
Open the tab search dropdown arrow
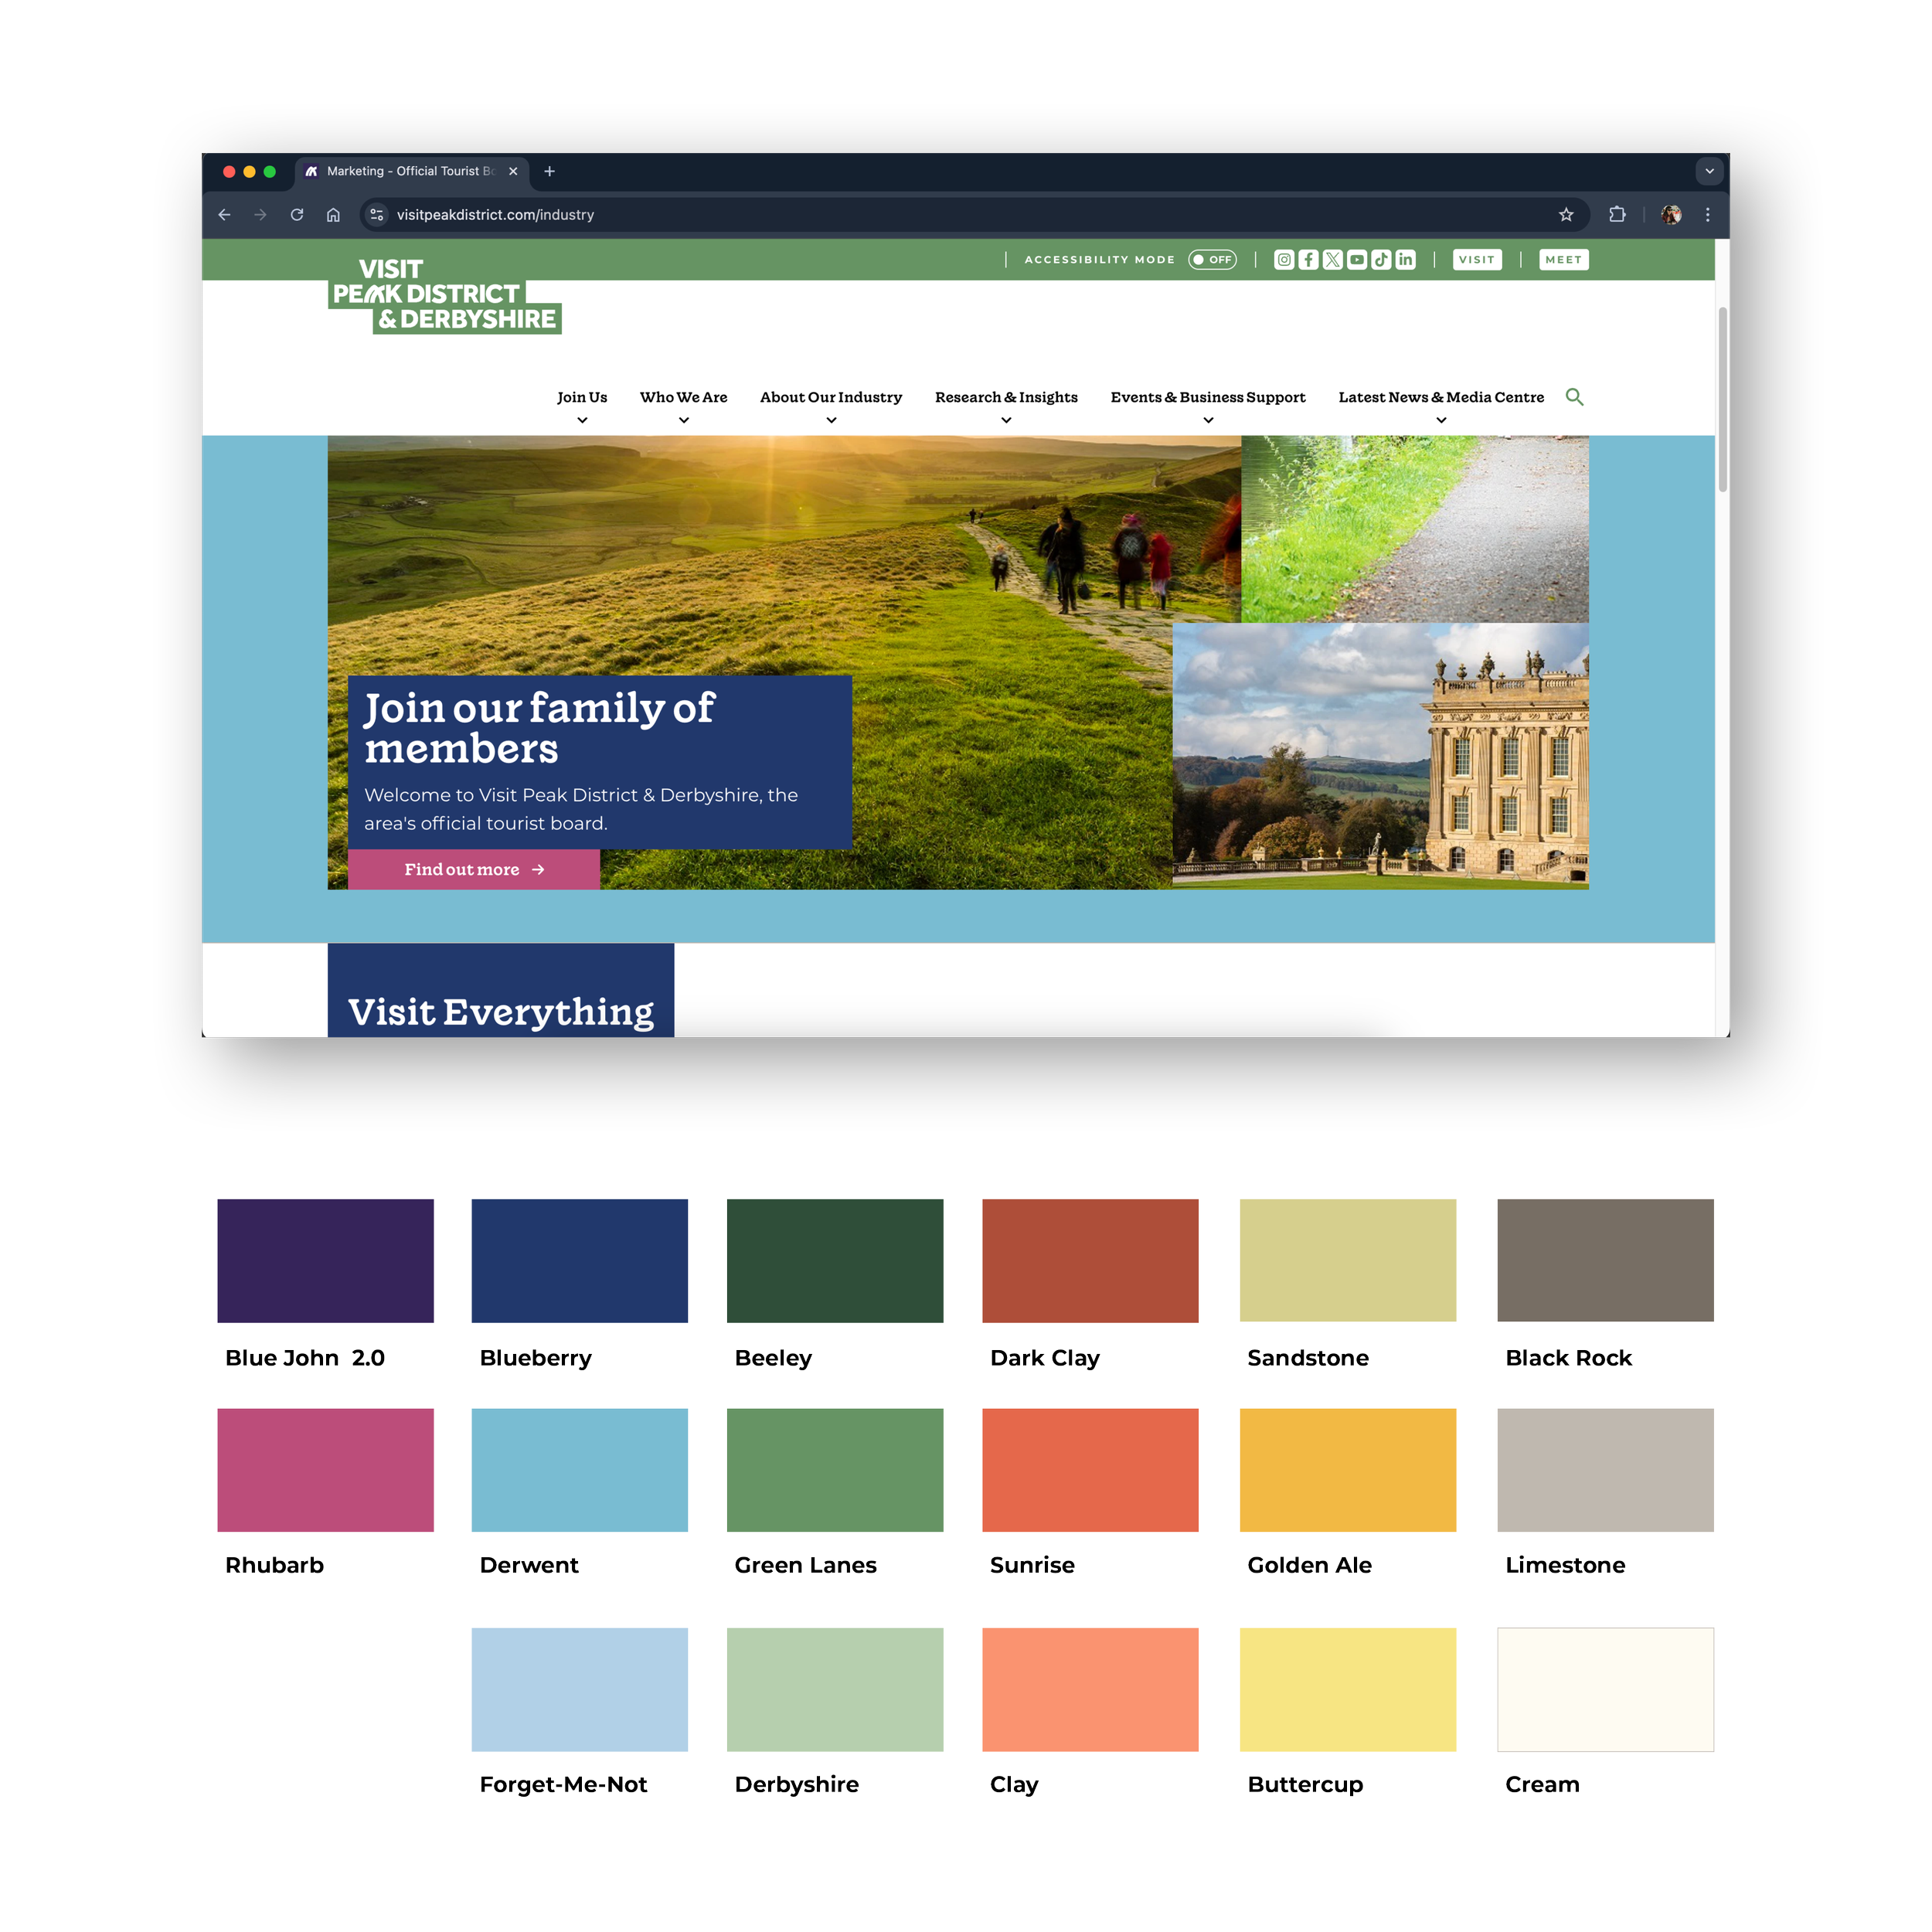click(1709, 171)
